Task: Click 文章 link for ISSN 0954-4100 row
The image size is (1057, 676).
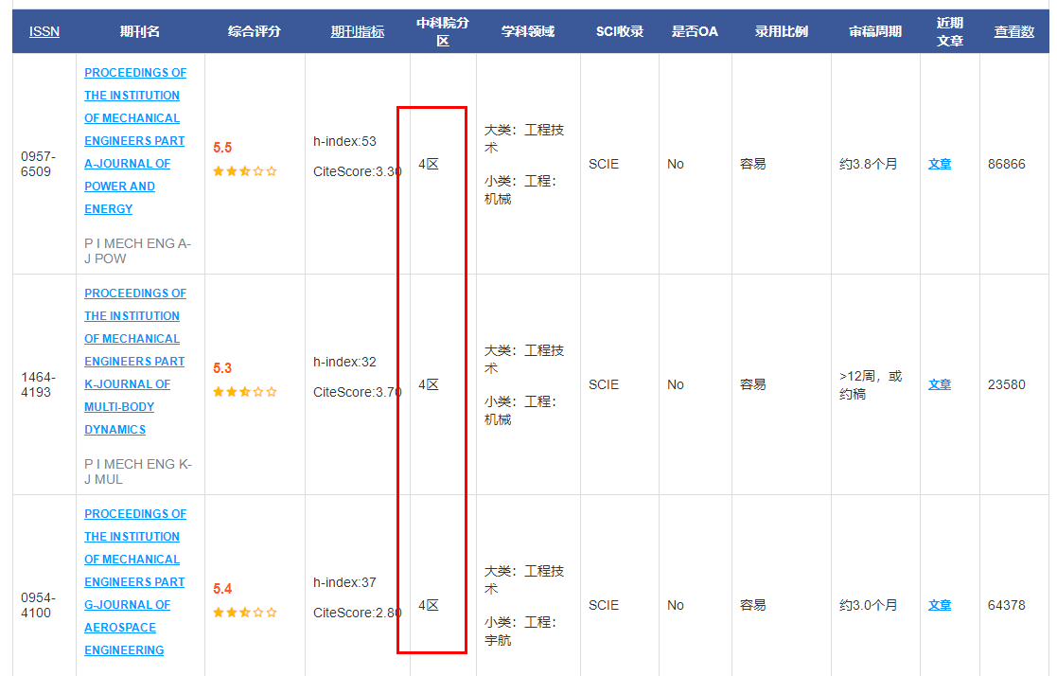Action: [939, 605]
